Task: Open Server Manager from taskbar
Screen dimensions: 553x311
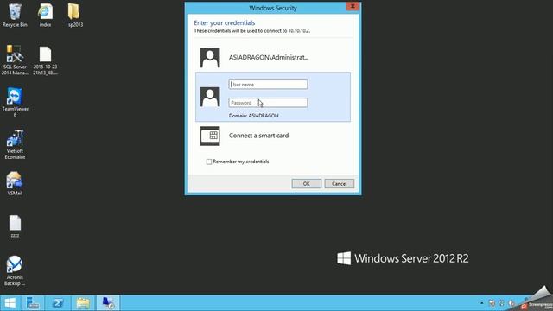Action: coord(33,303)
